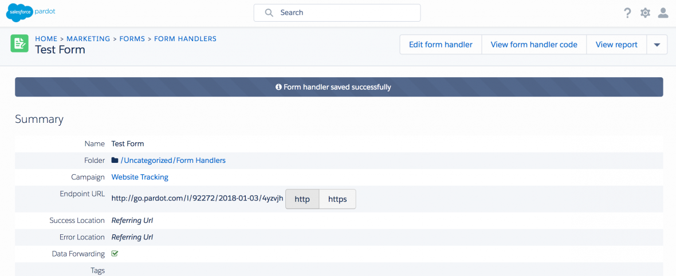Click View form handler code button
676x276 pixels.
pyautogui.click(x=534, y=45)
